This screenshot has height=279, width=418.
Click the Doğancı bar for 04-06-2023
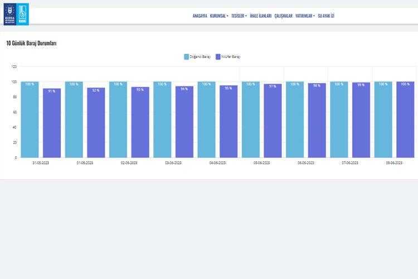(x=206, y=119)
